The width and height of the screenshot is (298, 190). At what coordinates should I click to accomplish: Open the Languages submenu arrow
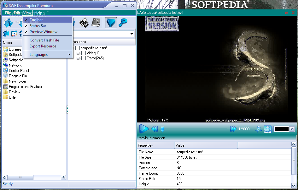(69, 55)
